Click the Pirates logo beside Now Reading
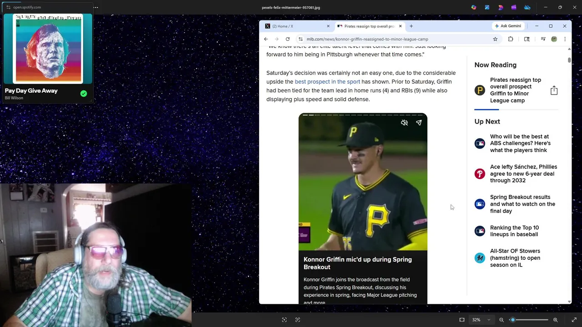This screenshot has width=582, height=327. pos(480,90)
